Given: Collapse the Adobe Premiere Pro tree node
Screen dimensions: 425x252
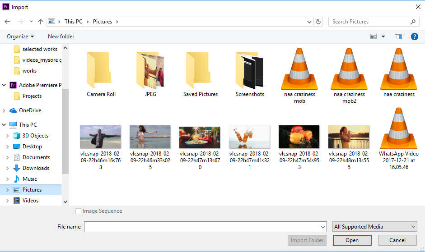Looking at the screenshot, I should [4, 85].
